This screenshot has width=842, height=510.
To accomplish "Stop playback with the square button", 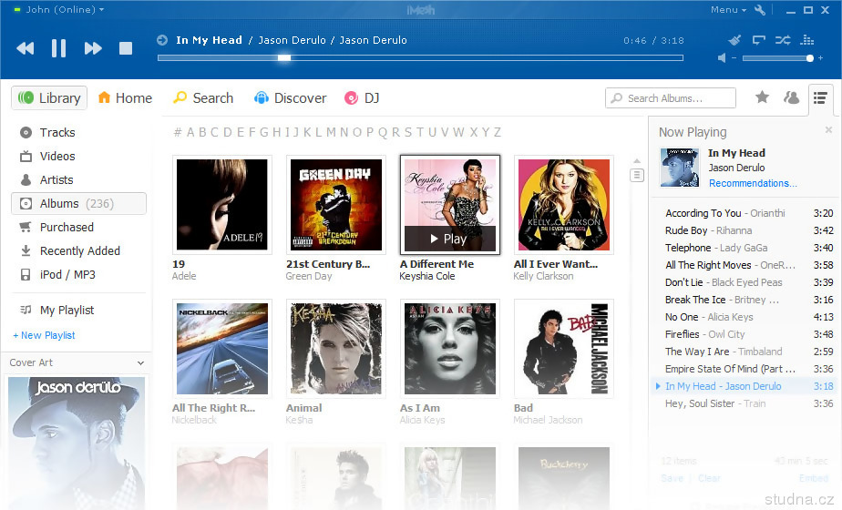I will (x=126, y=48).
